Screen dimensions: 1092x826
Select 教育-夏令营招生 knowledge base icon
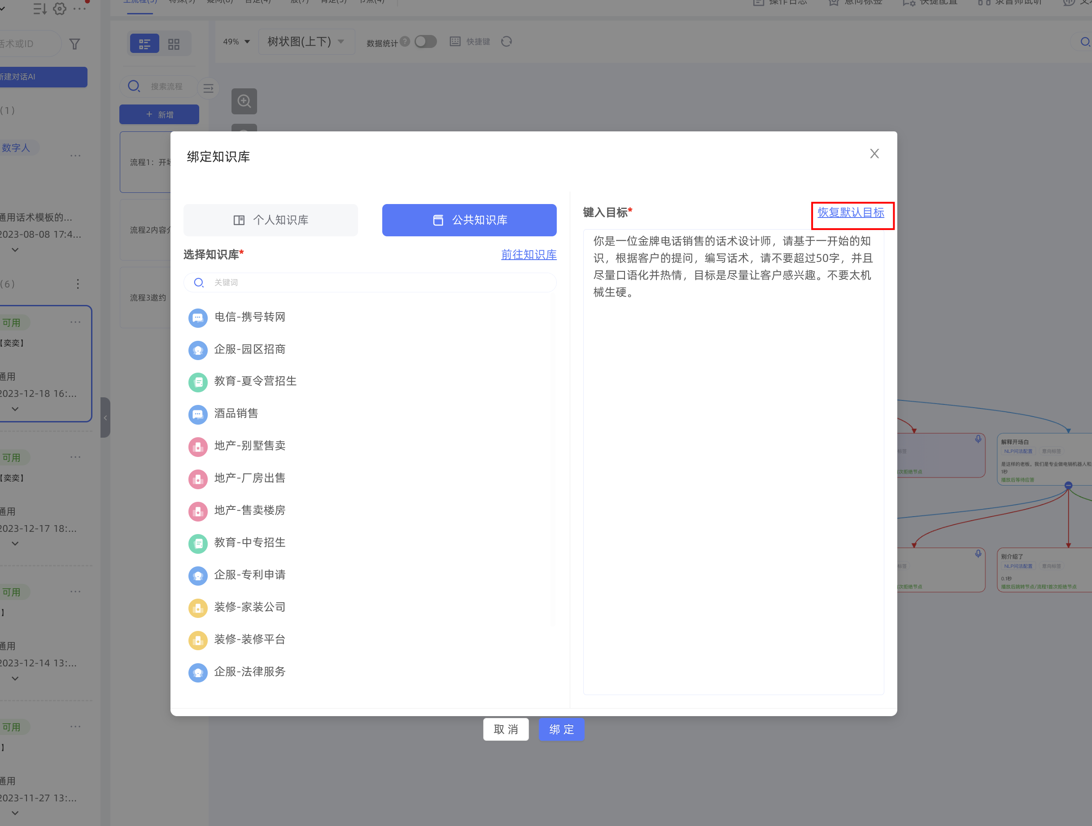tap(198, 382)
